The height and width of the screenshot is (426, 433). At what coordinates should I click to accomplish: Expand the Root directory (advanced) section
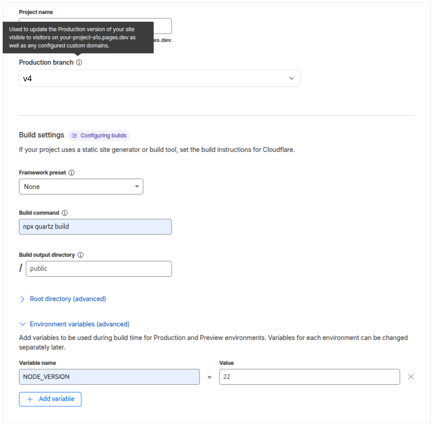[67, 299]
